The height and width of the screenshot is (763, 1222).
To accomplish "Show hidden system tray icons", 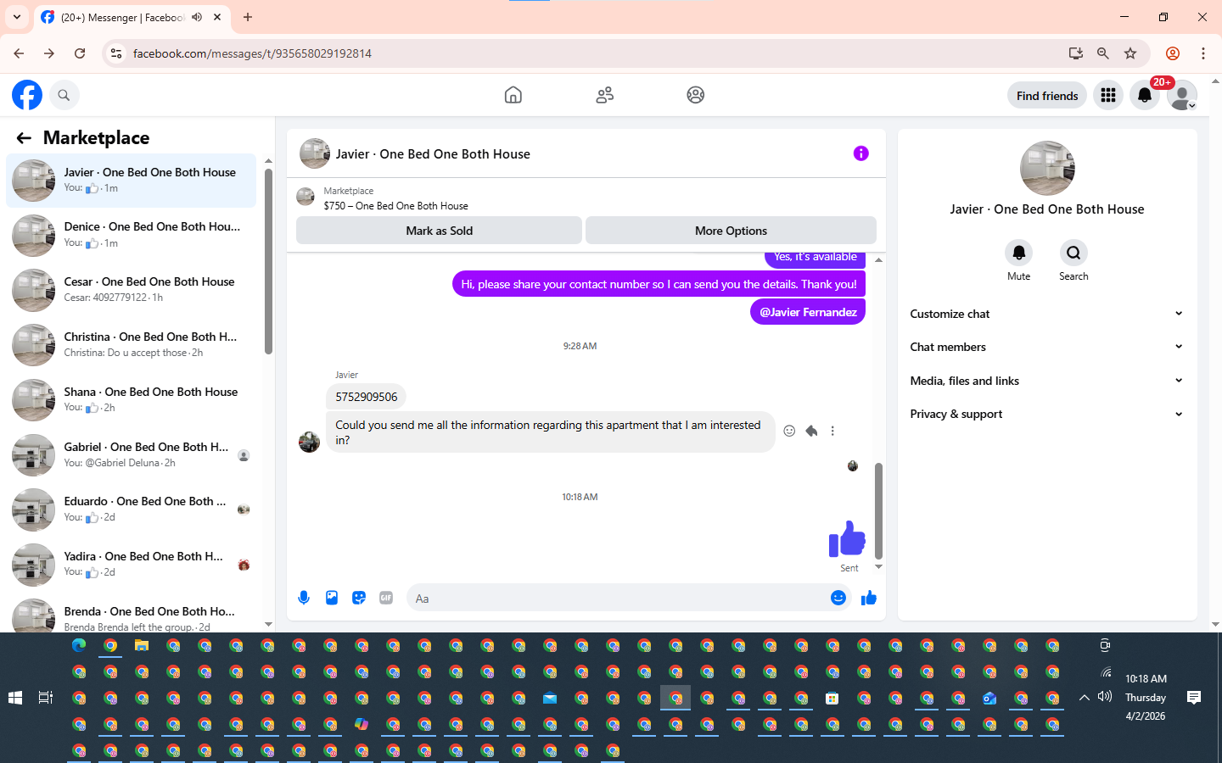I will tap(1084, 698).
